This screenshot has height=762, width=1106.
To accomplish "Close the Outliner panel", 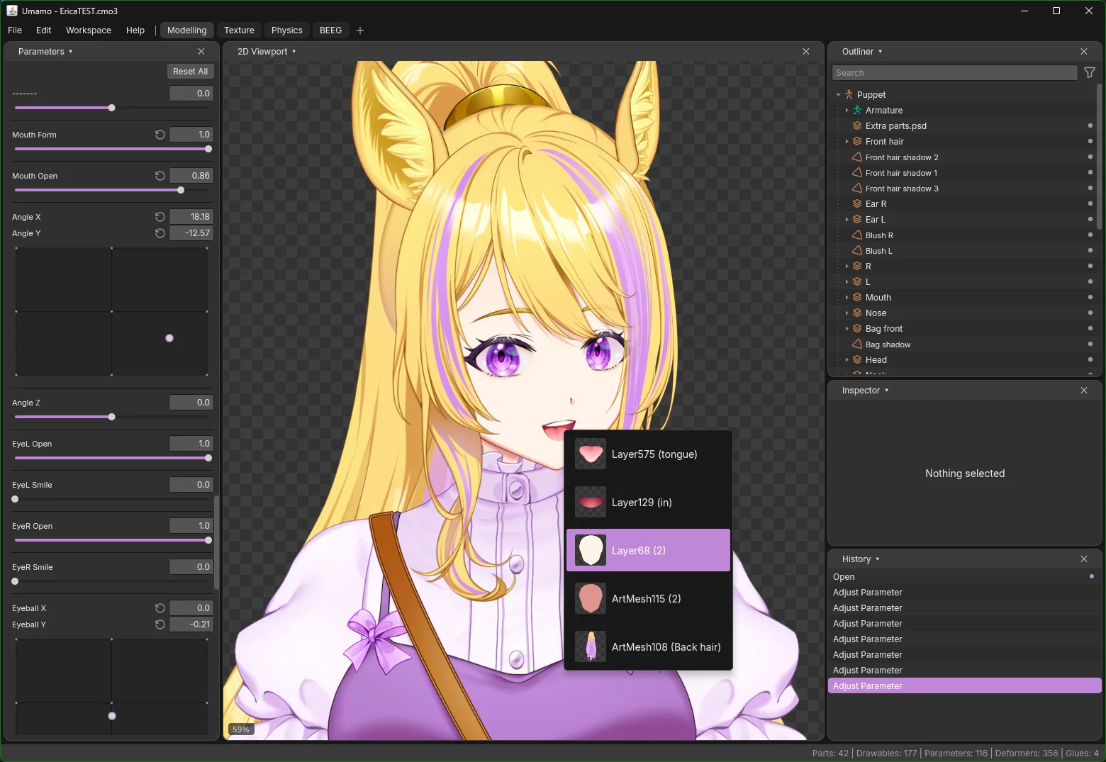I will (x=1084, y=52).
